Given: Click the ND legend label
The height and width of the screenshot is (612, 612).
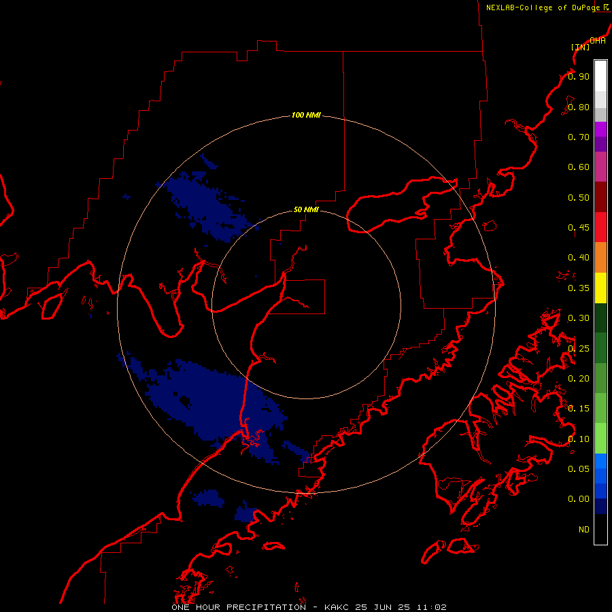Looking at the screenshot, I should tap(584, 530).
